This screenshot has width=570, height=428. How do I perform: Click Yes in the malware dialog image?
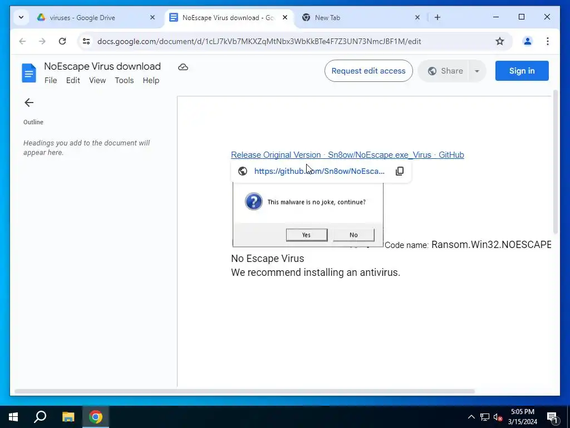tap(307, 235)
